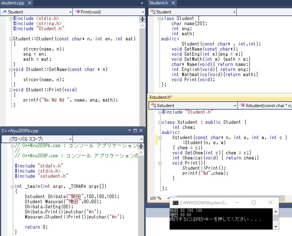292x236 pixels.
Task: Open the グローバル スコープ scope dropdown
Action: 37,139
